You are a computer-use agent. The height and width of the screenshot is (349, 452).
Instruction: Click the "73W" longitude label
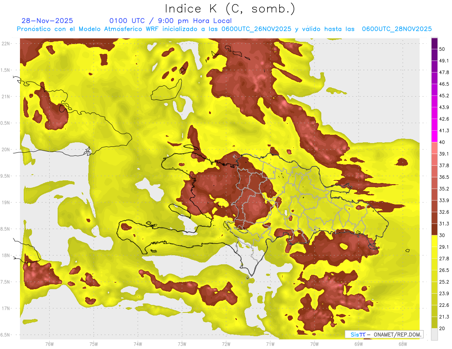[182, 344]
